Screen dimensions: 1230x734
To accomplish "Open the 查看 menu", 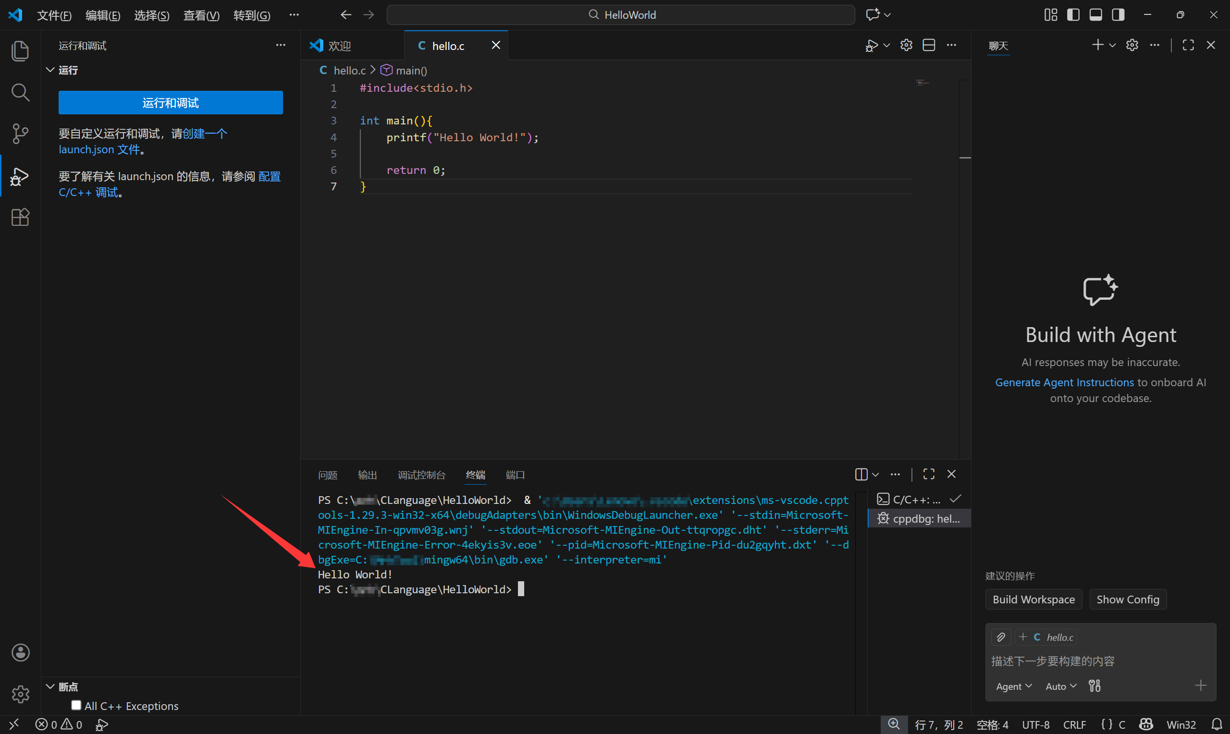I will coord(201,15).
